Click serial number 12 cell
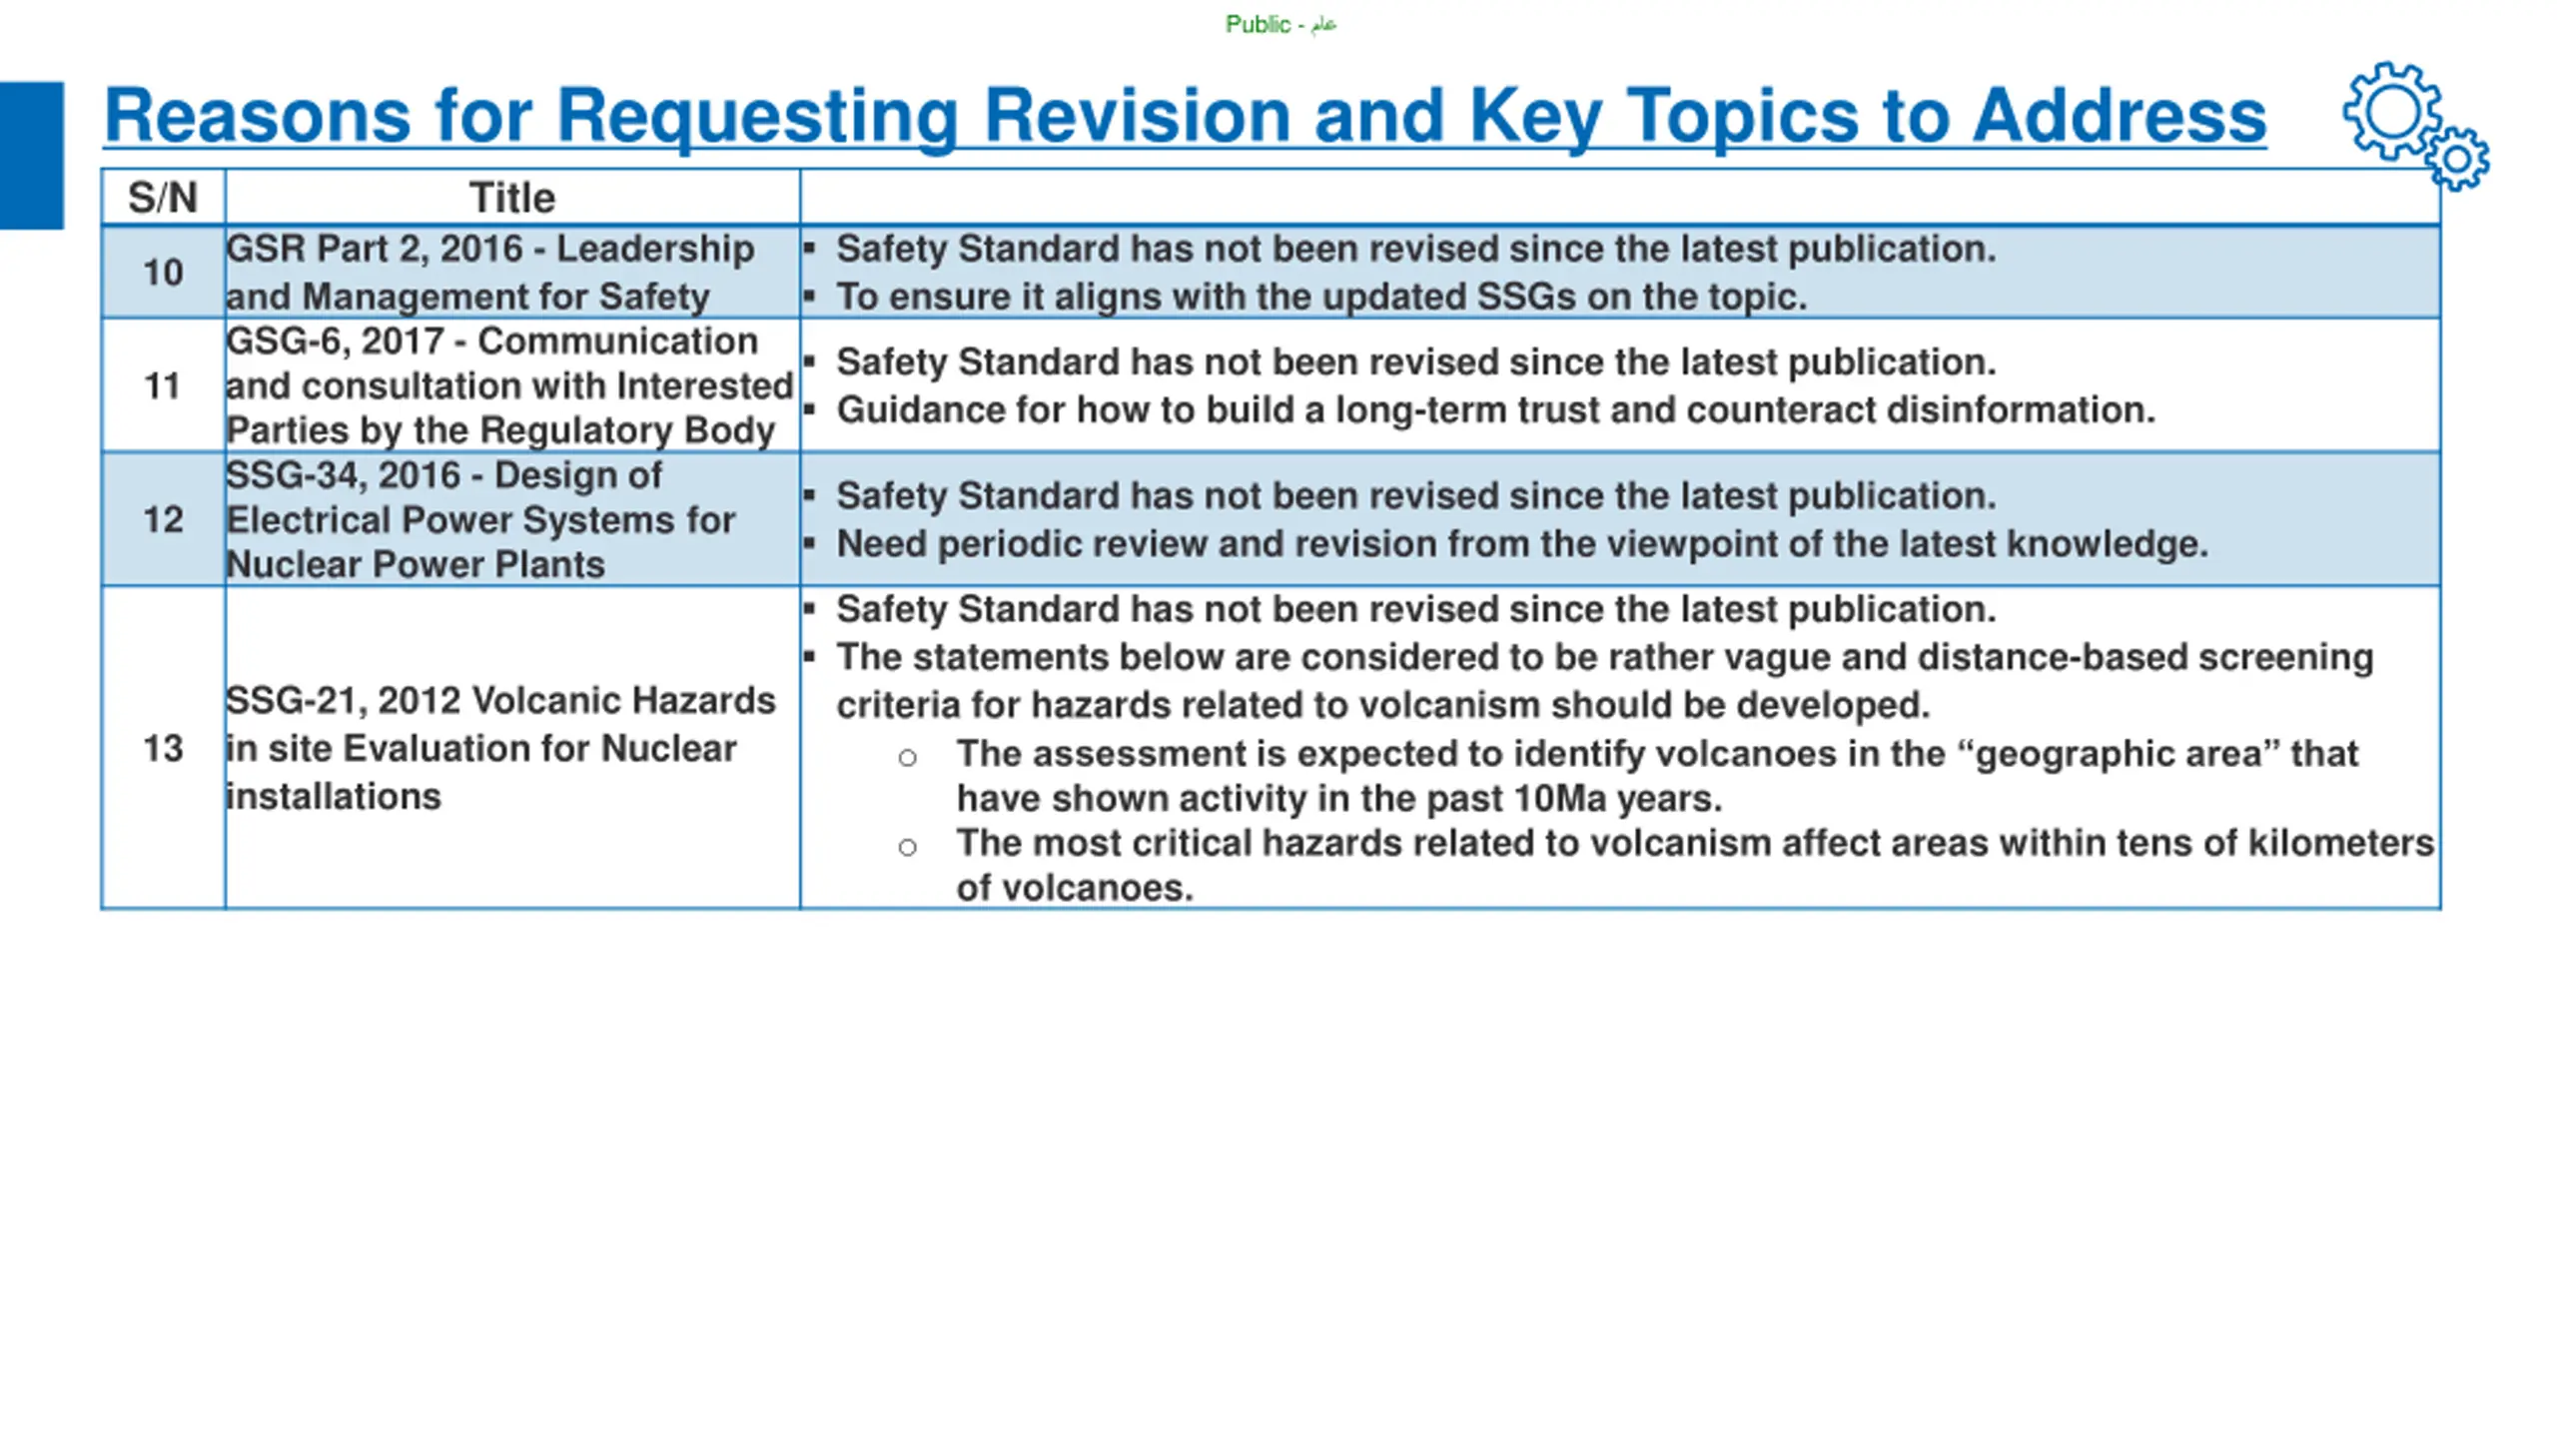The height and width of the screenshot is (1438, 2557). (x=163, y=519)
